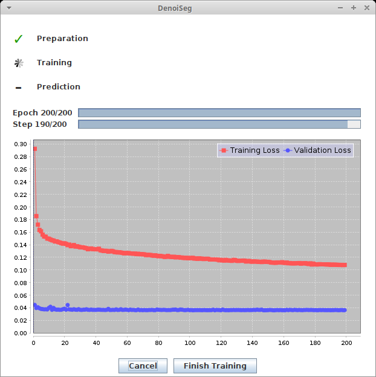The height and width of the screenshot is (377, 376).
Task: Click the Prediction step label
Action: pyautogui.click(x=59, y=87)
